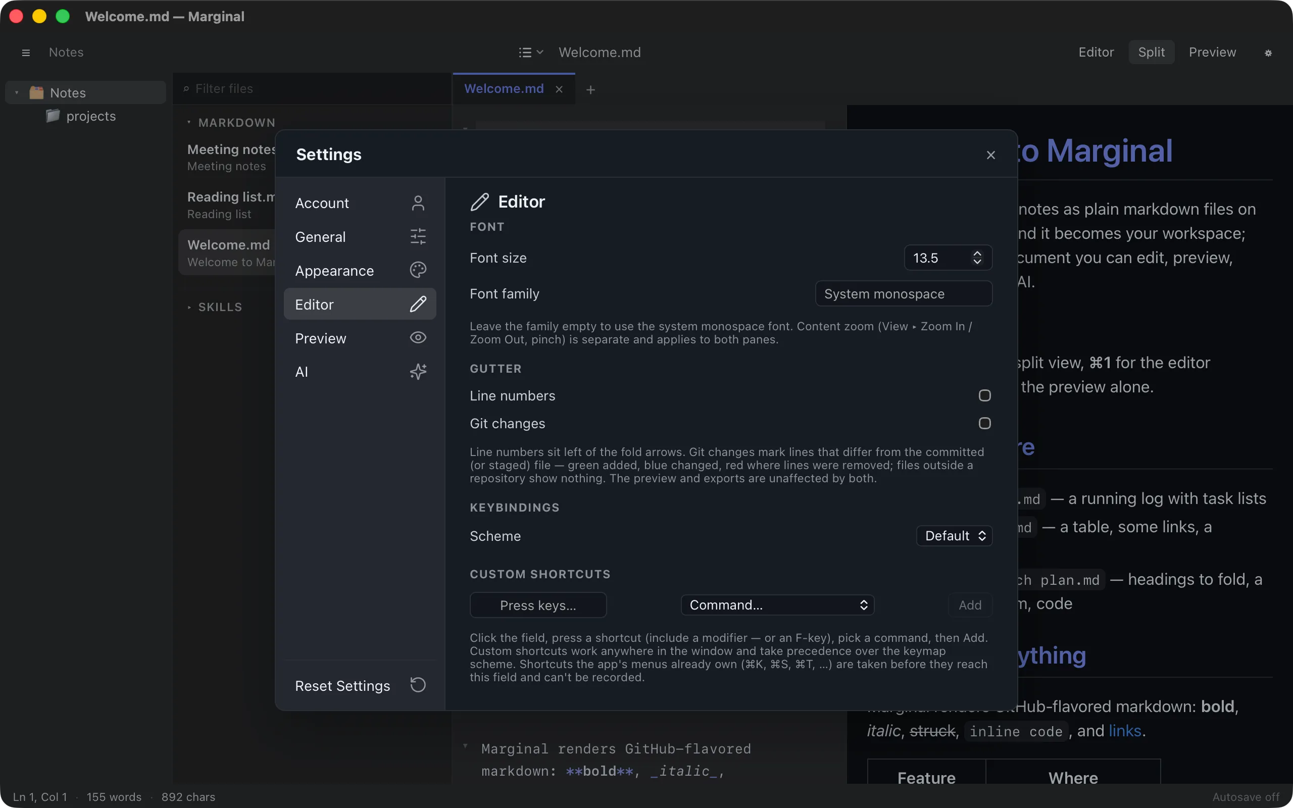Open a new tab with plus icon
This screenshot has height=808, width=1293.
(x=590, y=89)
